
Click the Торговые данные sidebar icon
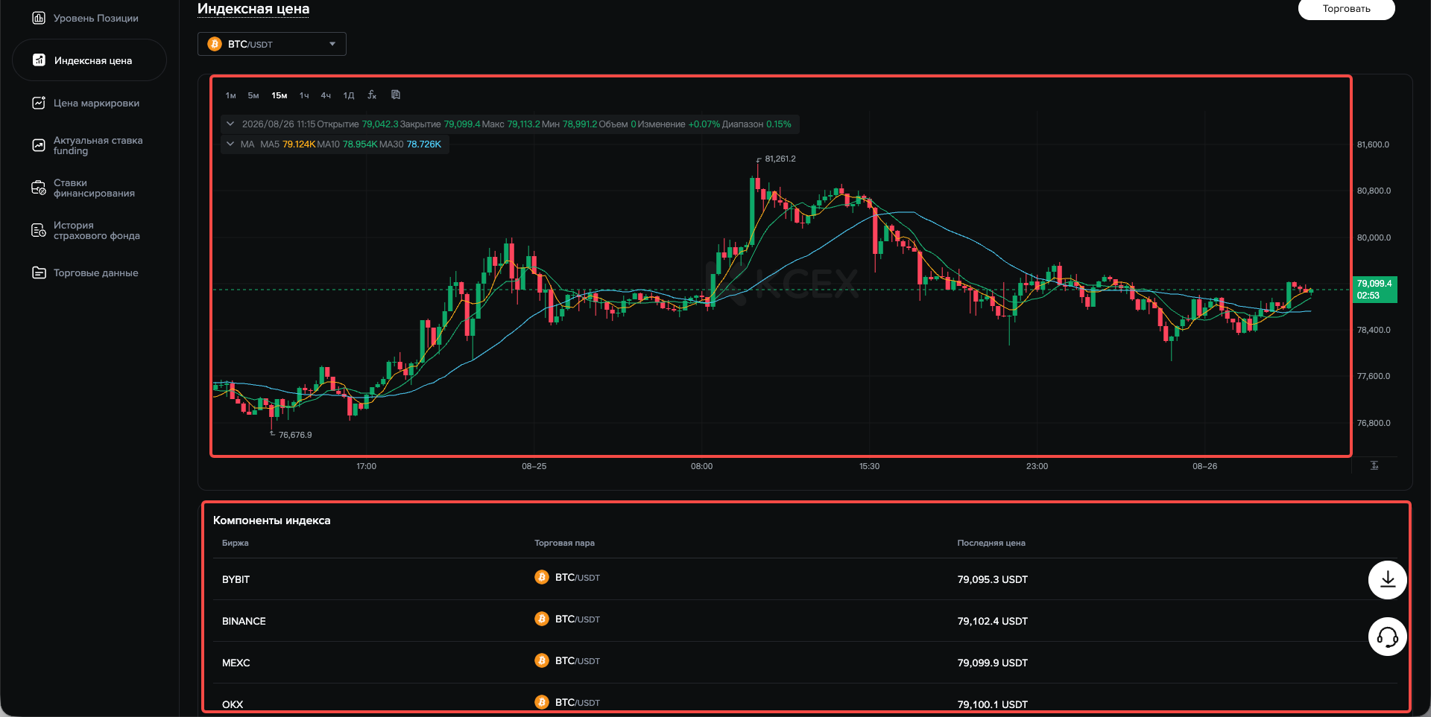[39, 273]
